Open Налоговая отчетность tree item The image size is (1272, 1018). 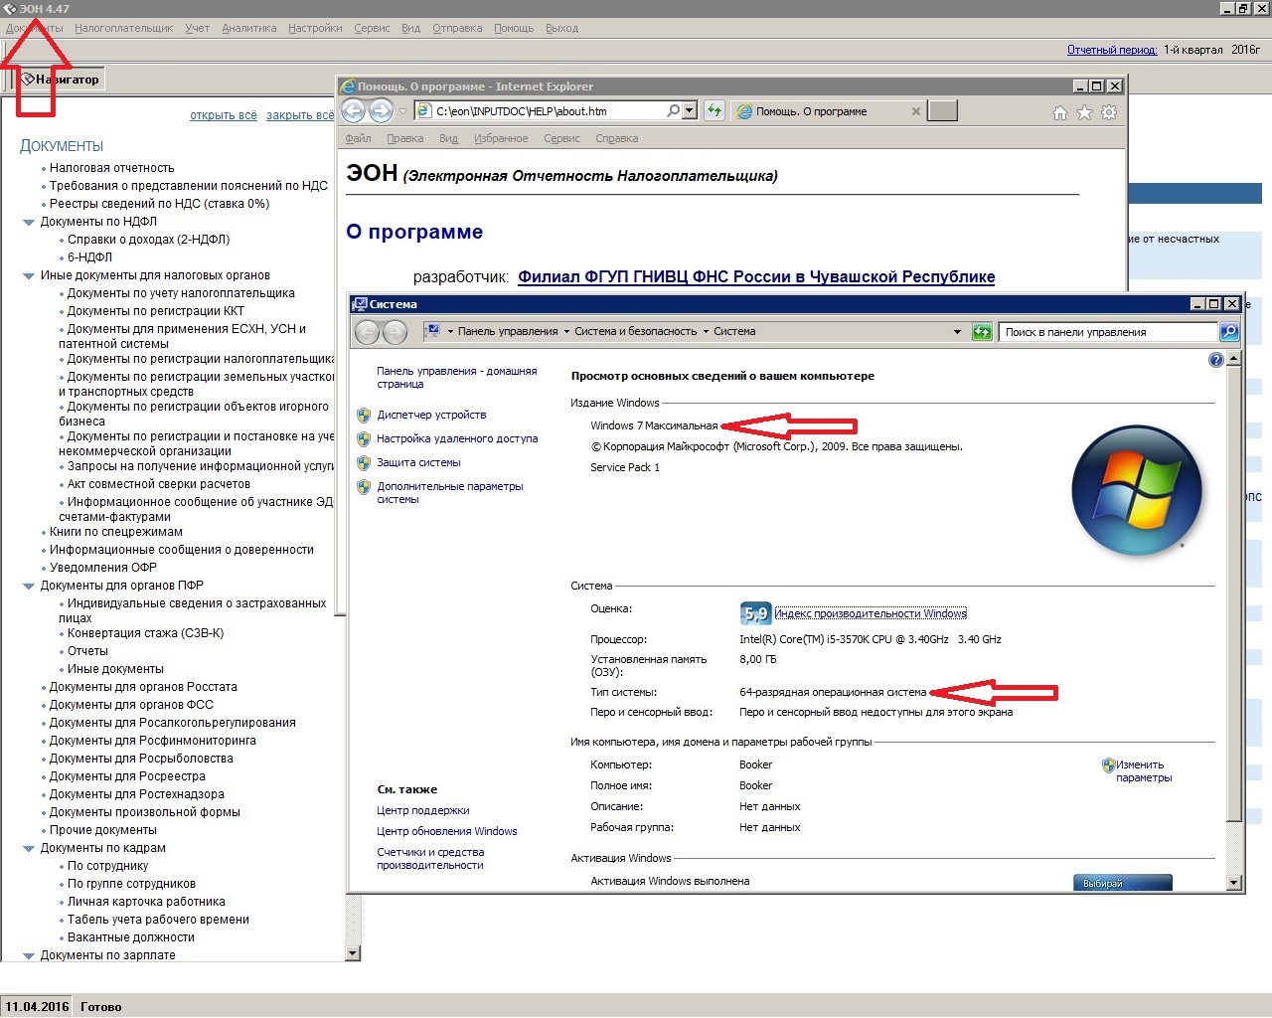(111, 168)
